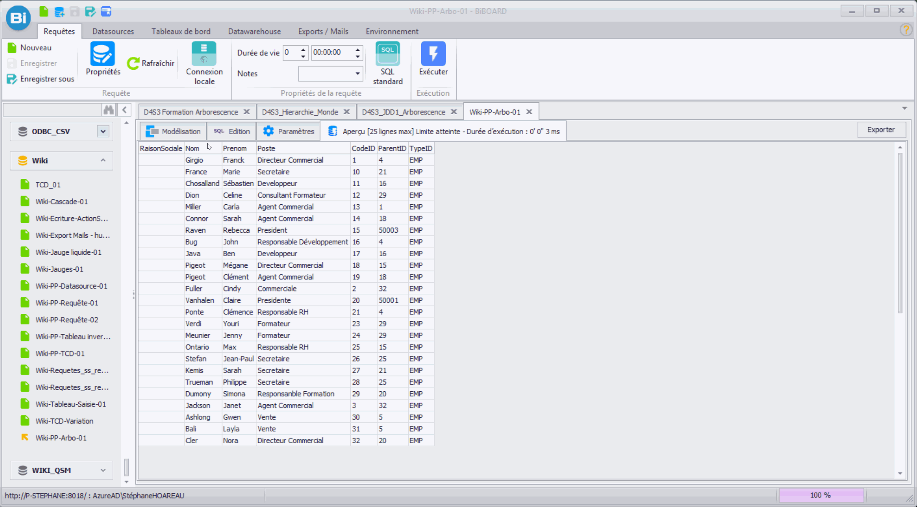Open the Datawarehouse ribbon tab

point(254,31)
